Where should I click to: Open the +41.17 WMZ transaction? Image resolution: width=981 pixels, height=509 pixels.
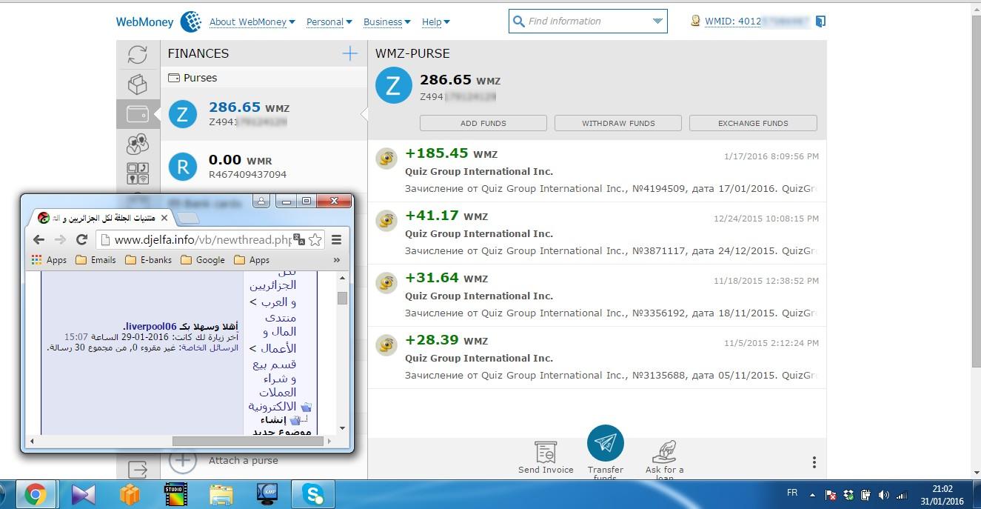click(597, 233)
